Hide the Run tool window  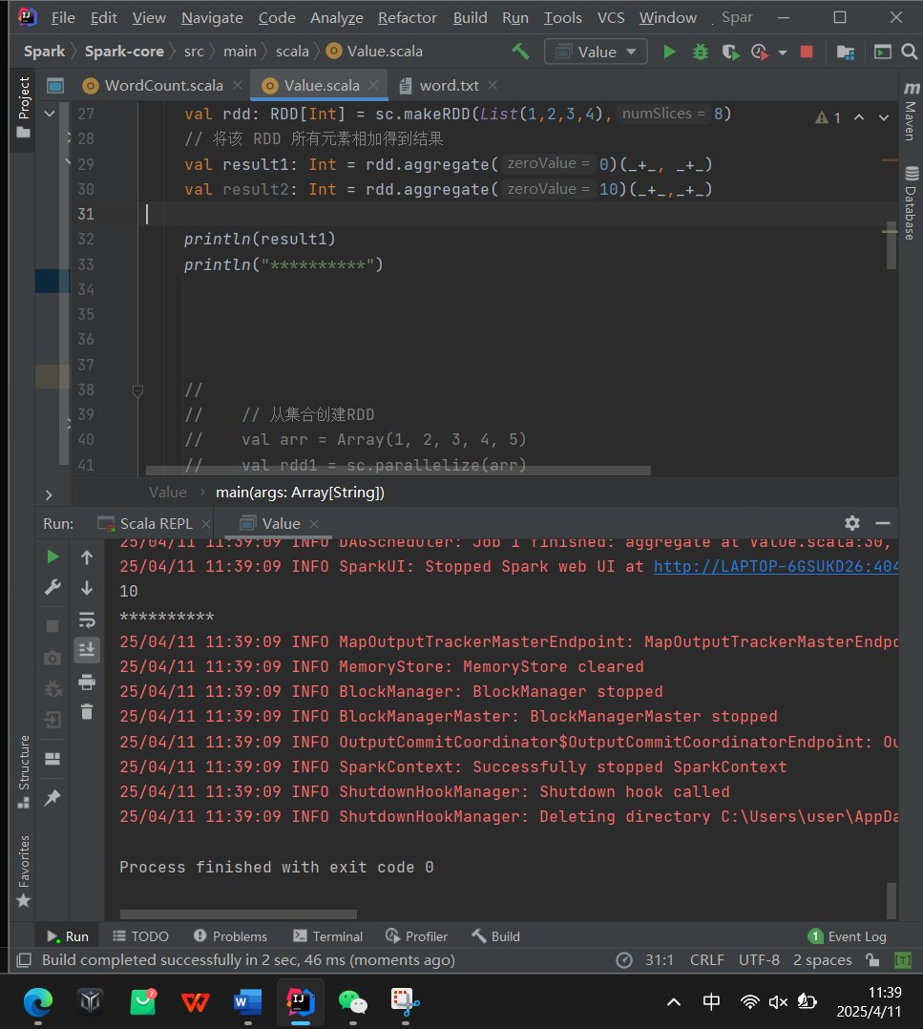click(883, 523)
